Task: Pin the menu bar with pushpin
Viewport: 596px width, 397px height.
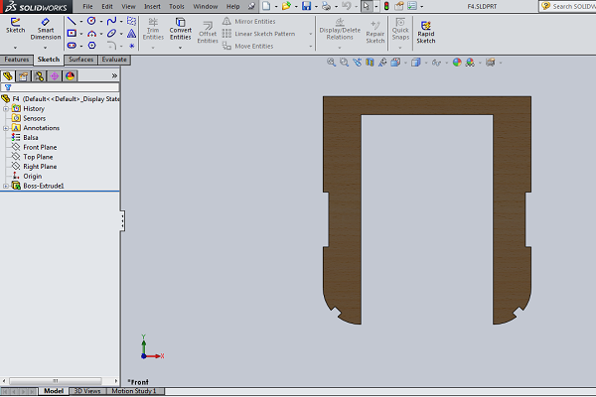Action: click(x=251, y=7)
